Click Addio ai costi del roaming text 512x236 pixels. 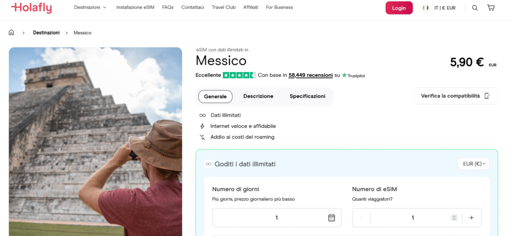242,137
